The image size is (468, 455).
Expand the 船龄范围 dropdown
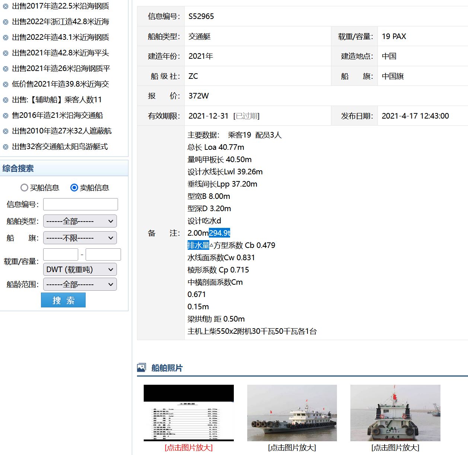(80, 284)
